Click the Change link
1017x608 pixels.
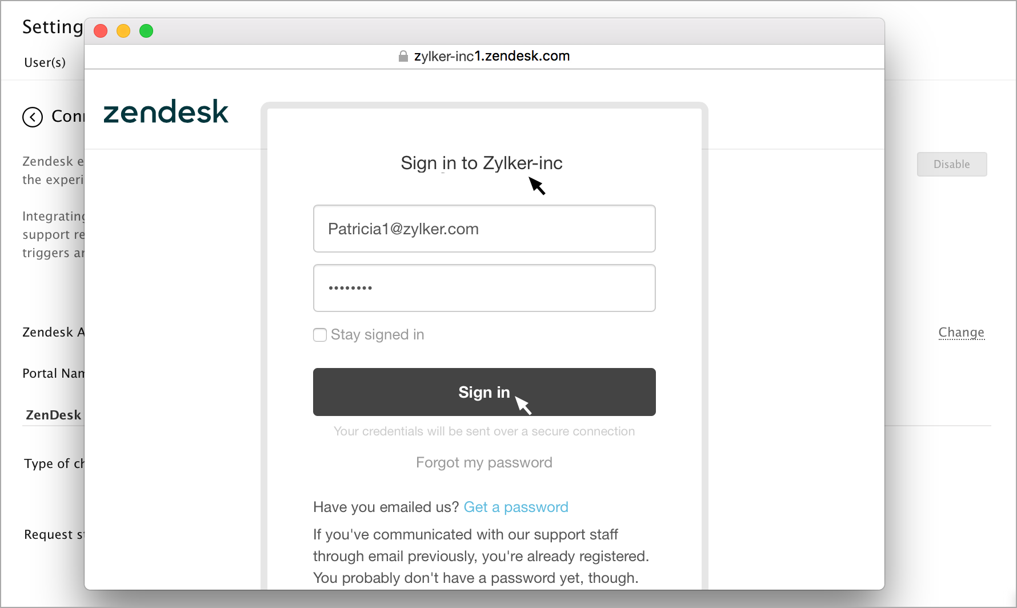(962, 333)
